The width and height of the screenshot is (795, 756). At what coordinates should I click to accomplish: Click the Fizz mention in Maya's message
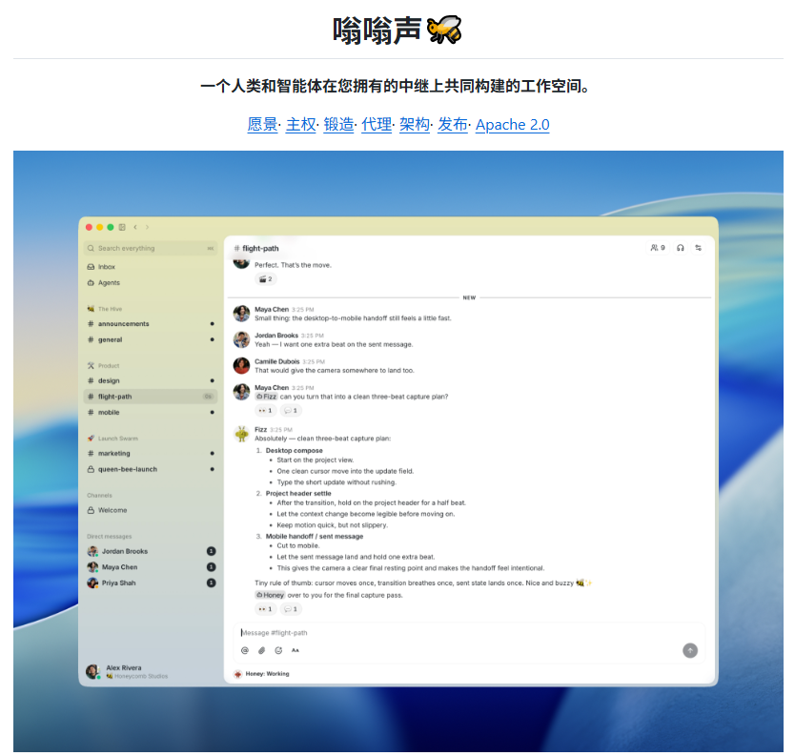coord(266,397)
